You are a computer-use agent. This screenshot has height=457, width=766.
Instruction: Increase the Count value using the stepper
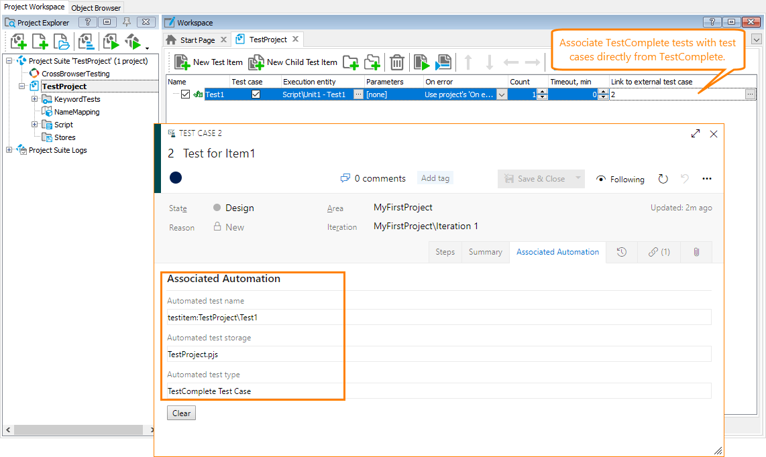coord(541,90)
